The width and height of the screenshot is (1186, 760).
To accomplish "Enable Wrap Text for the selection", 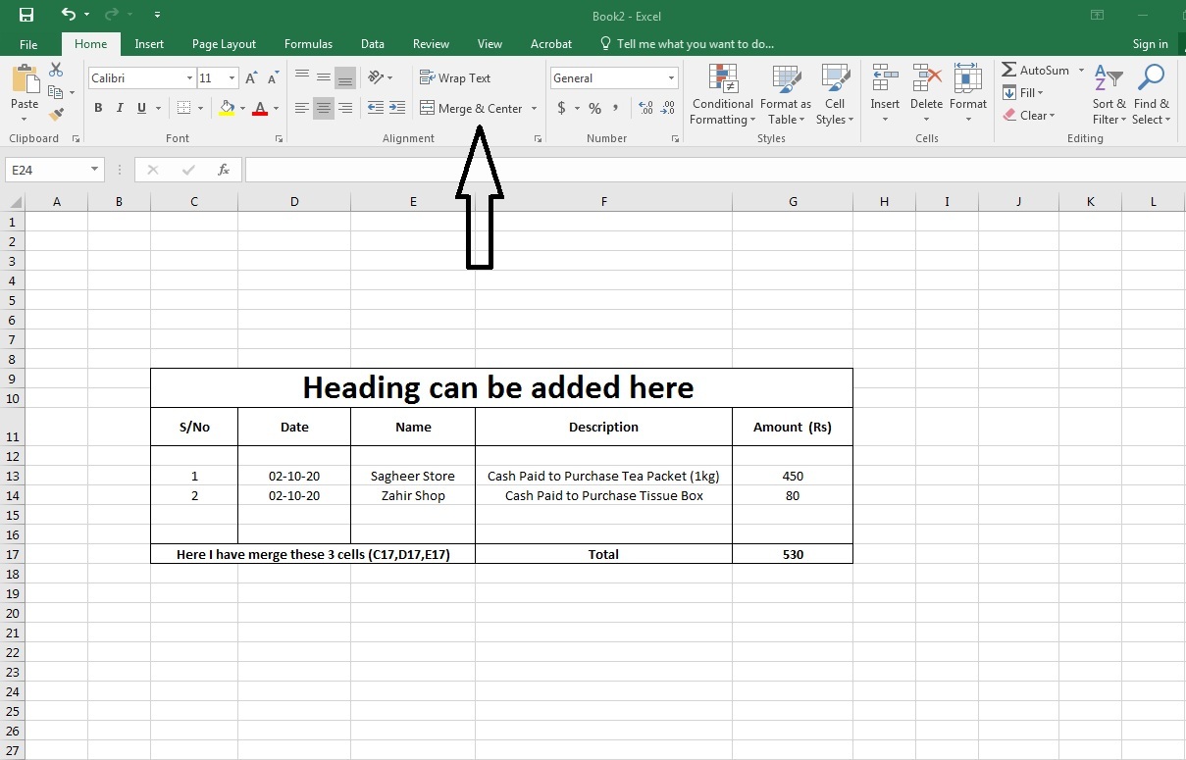I will point(454,77).
